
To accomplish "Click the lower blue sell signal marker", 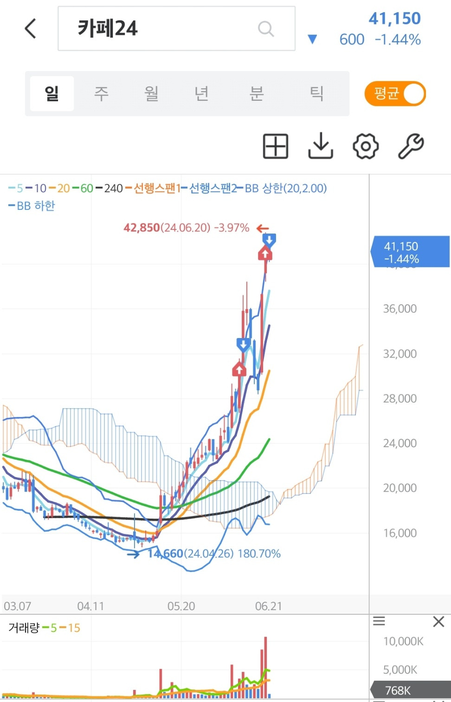I will [244, 344].
